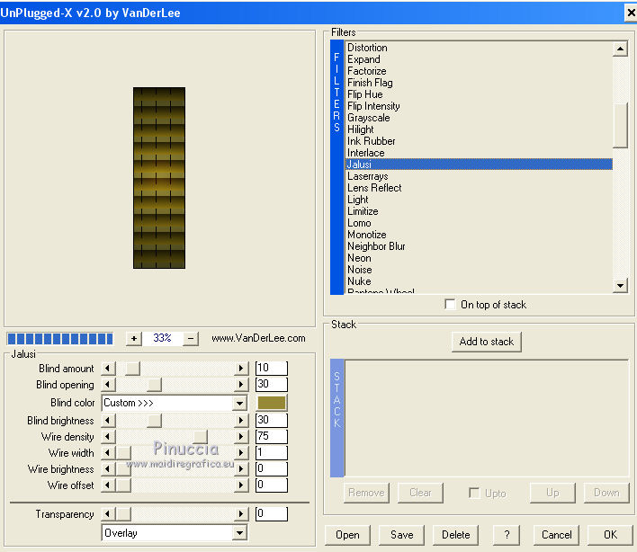637x552 pixels.
Task: Decrease Blind opening with left arrow
Action: coord(108,385)
